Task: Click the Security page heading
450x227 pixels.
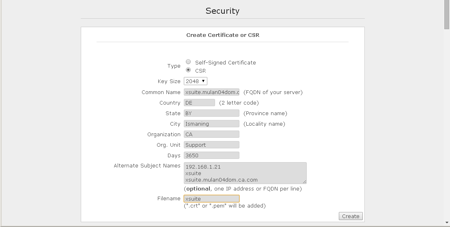Action: pos(222,11)
